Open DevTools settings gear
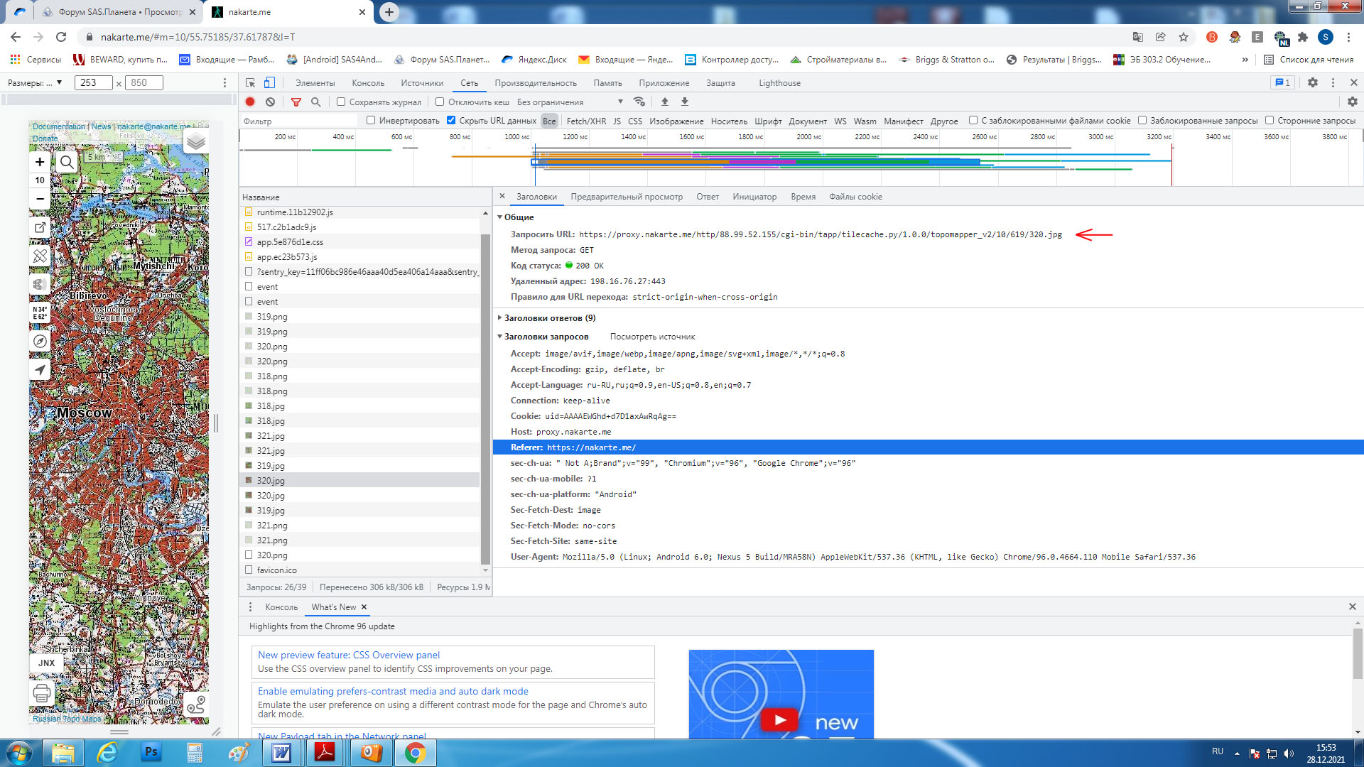The image size is (1364, 767). (1313, 82)
